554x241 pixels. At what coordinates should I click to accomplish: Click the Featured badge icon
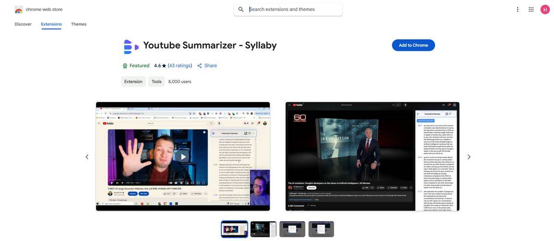[125, 66]
